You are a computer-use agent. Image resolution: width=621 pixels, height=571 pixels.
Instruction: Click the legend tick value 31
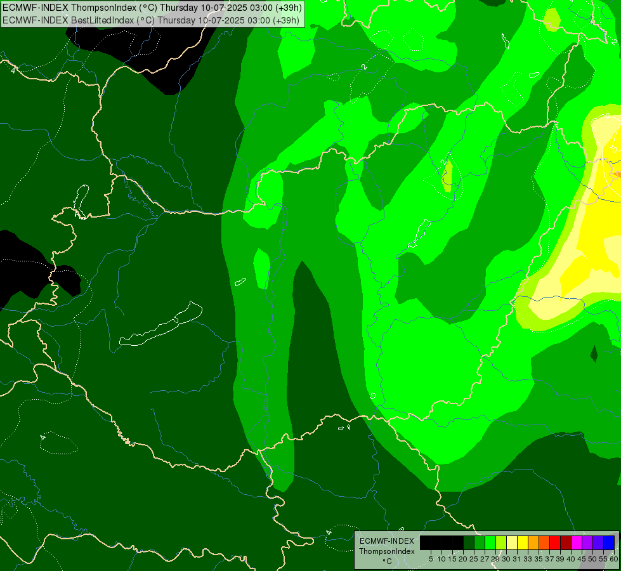[x=517, y=559]
